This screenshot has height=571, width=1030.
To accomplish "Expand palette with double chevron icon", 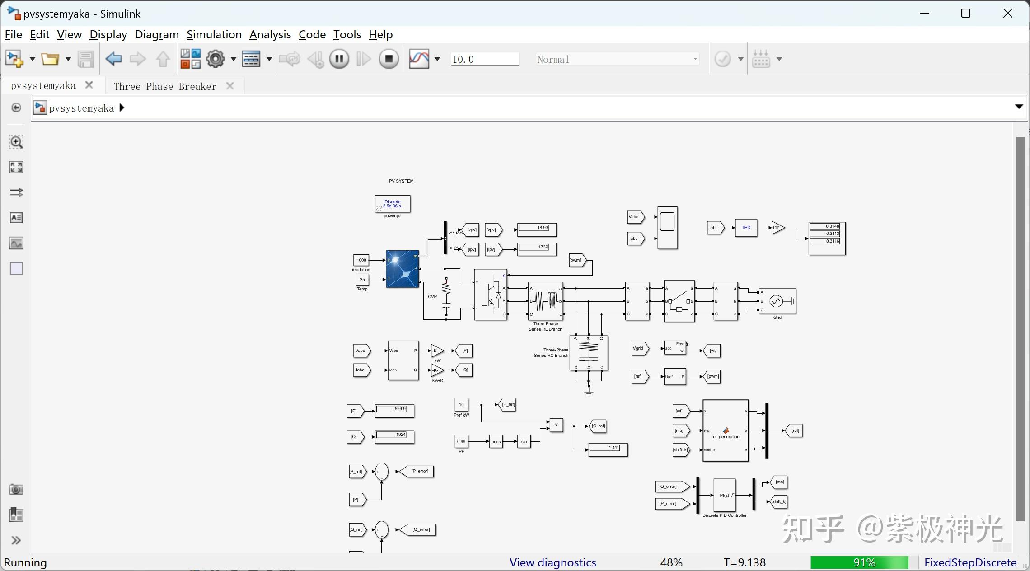I will coord(16,540).
